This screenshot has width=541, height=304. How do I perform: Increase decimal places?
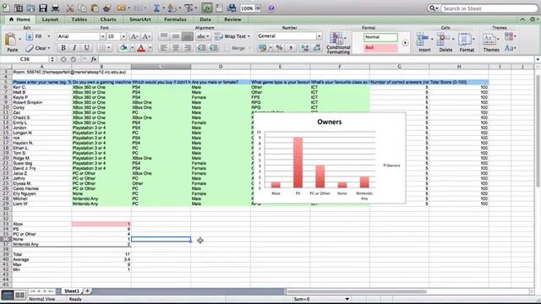[x=304, y=47]
